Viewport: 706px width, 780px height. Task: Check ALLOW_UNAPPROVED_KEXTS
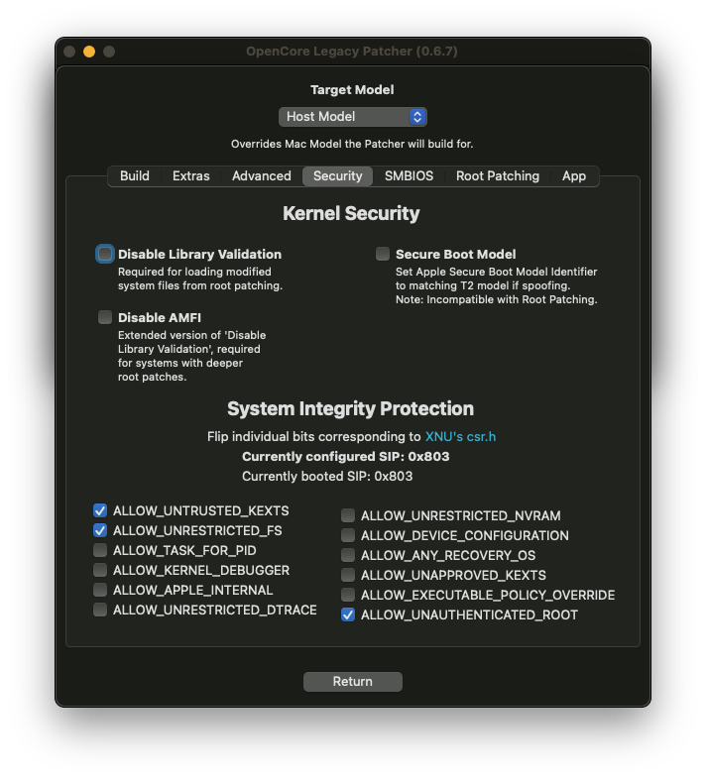348,575
